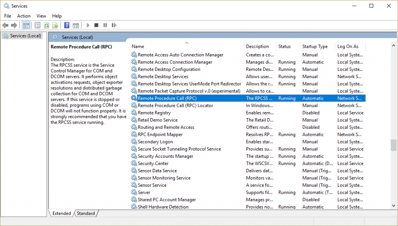Click the Forward arrow toolbar icon
Image resolution: width=398 pixels, height=226 pixels.
(14, 25)
